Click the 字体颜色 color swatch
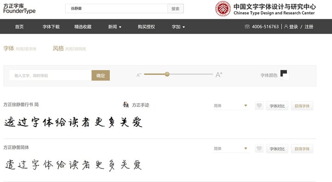Image resolution: width=332 pixels, height=182 pixels. pyautogui.click(x=285, y=75)
